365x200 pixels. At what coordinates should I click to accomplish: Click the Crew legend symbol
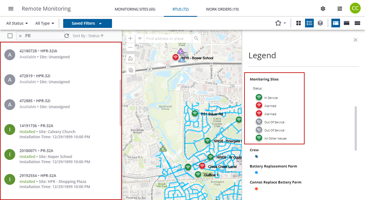click(256, 157)
